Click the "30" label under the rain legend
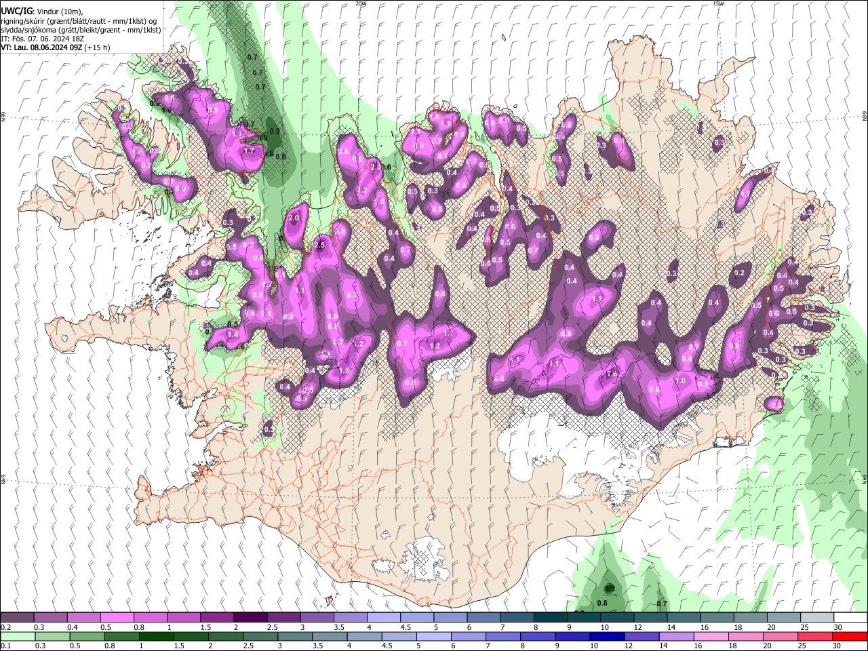 coord(838,646)
